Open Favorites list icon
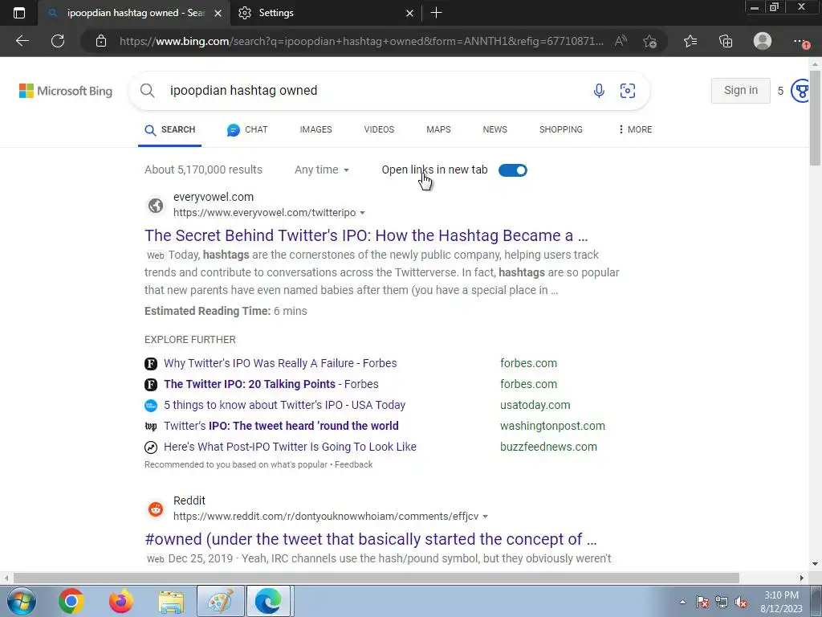Image resolution: width=822 pixels, height=617 pixels. (690, 41)
